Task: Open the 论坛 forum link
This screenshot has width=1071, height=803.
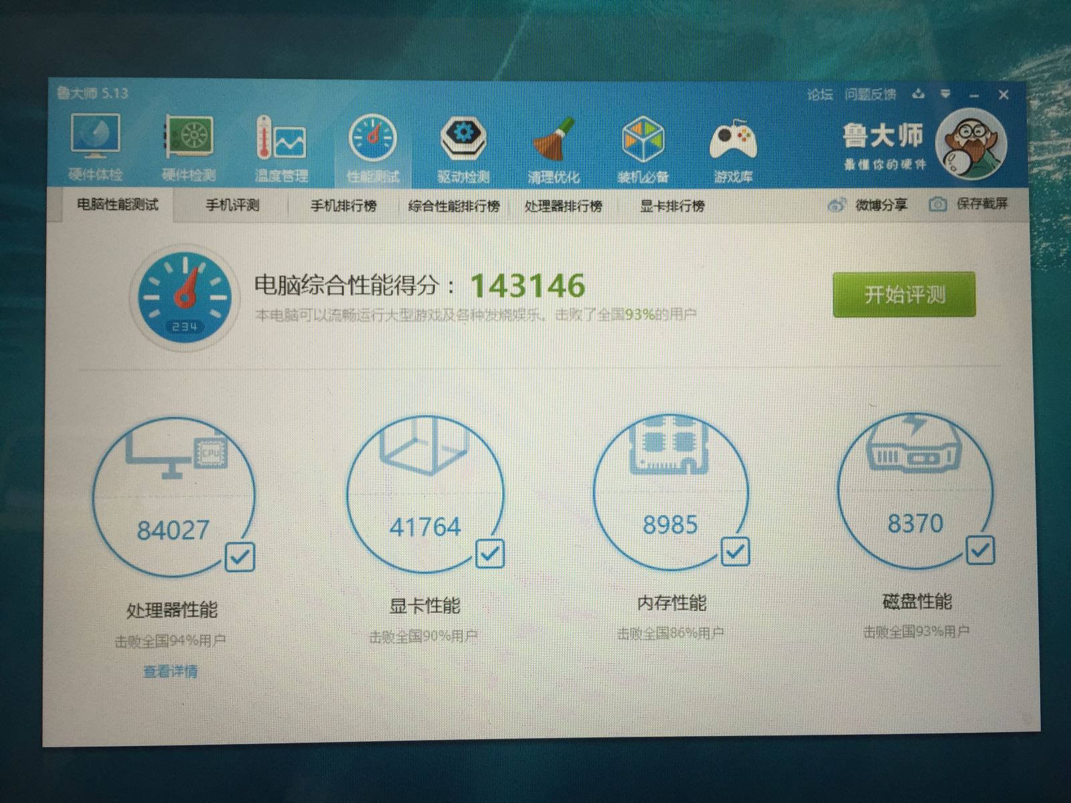Action: click(x=819, y=95)
